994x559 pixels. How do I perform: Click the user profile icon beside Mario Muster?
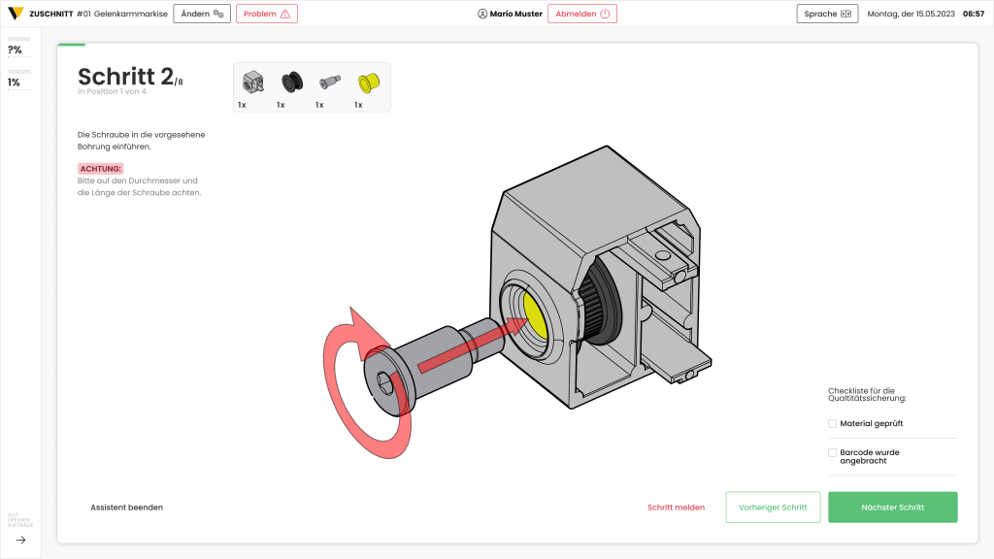tap(482, 14)
